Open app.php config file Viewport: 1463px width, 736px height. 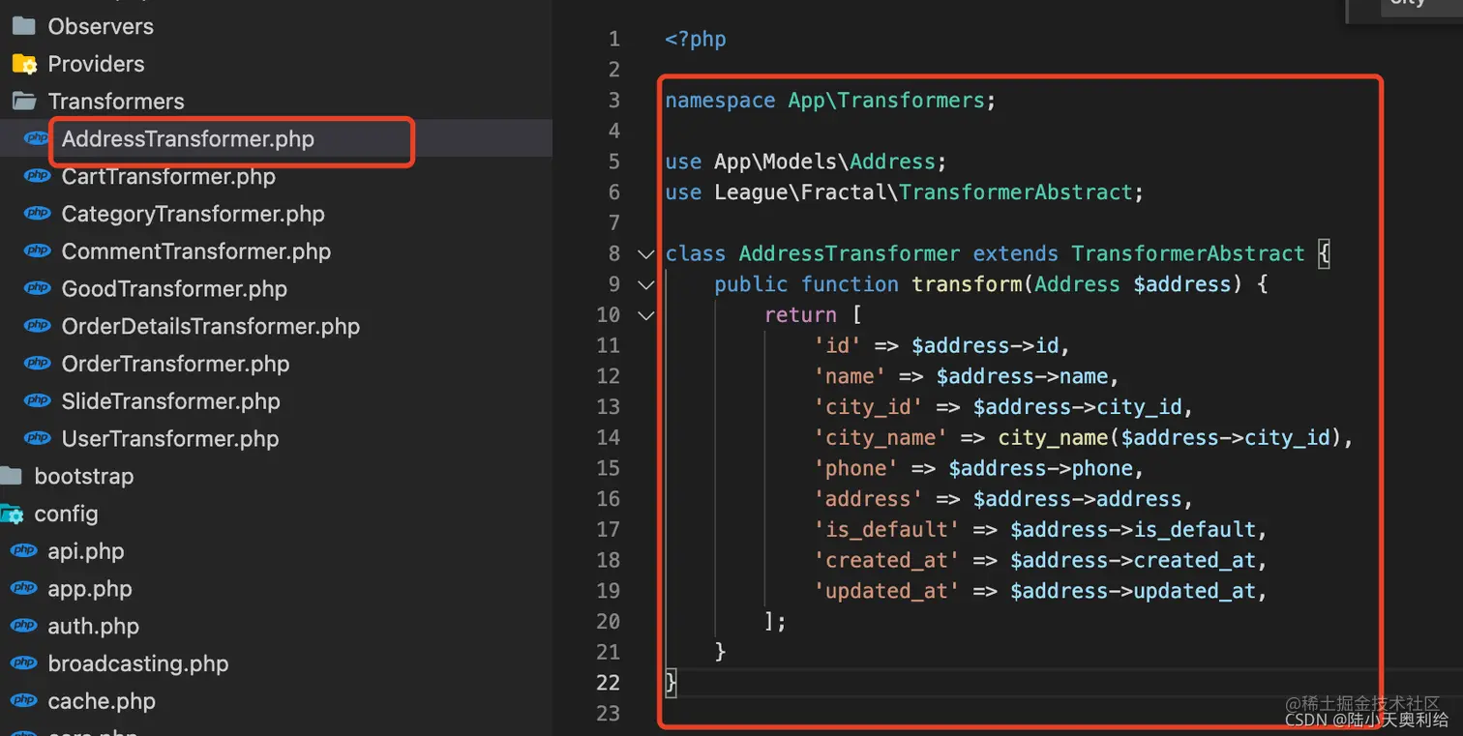click(90, 589)
